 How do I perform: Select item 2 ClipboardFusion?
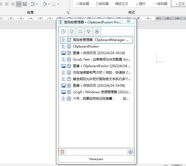point(96,46)
